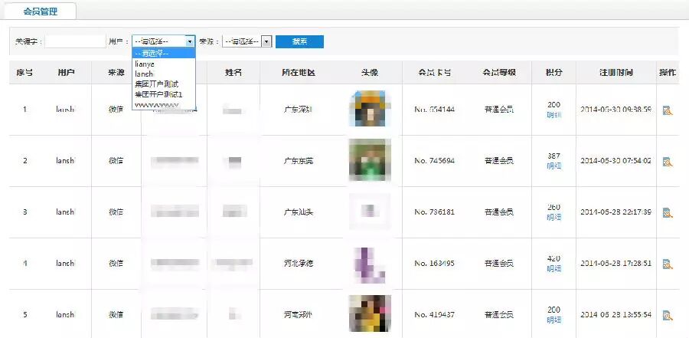Click the card number No. 654144
Screen dimensions: 689x338
pyautogui.click(x=435, y=110)
